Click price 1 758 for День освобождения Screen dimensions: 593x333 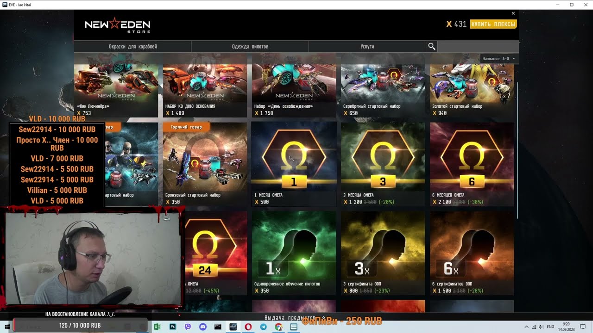tap(264, 113)
